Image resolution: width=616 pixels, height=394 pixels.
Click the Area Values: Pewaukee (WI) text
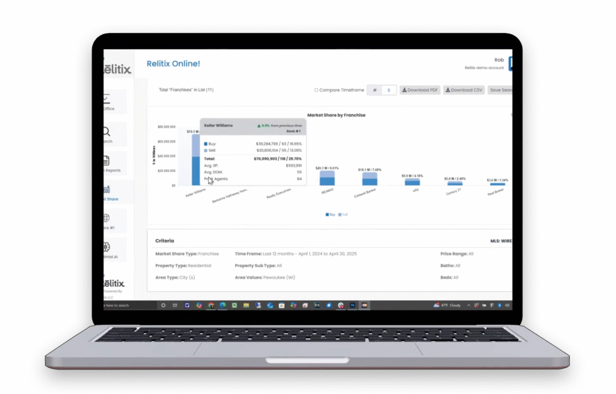(x=265, y=277)
